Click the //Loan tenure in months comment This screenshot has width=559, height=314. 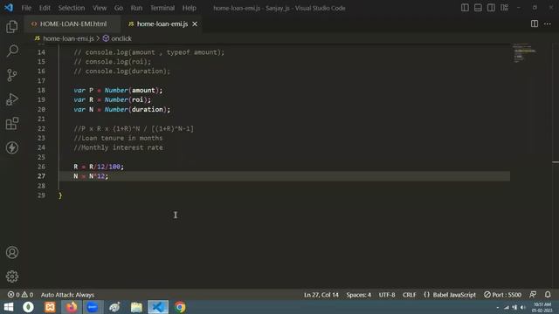click(x=118, y=138)
